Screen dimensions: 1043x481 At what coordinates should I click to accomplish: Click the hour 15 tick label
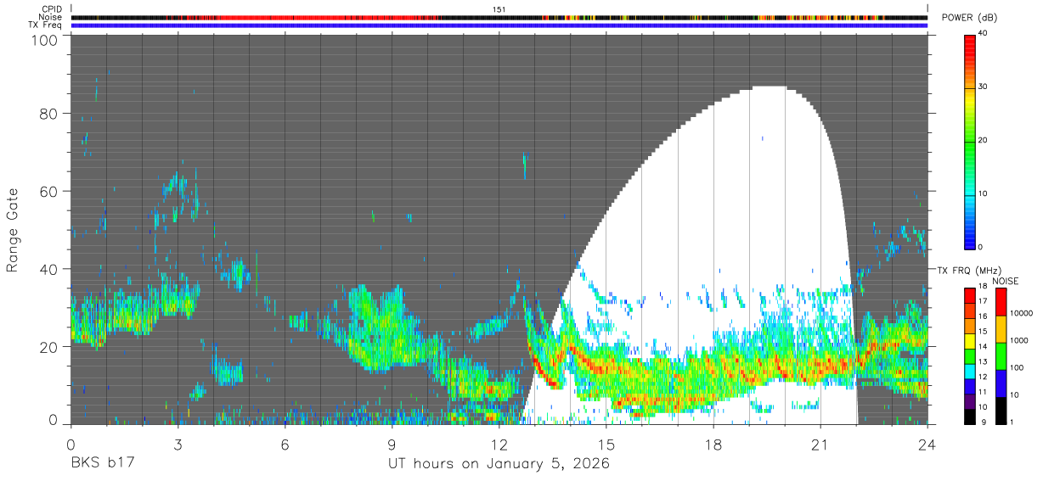[x=606, y=445]
